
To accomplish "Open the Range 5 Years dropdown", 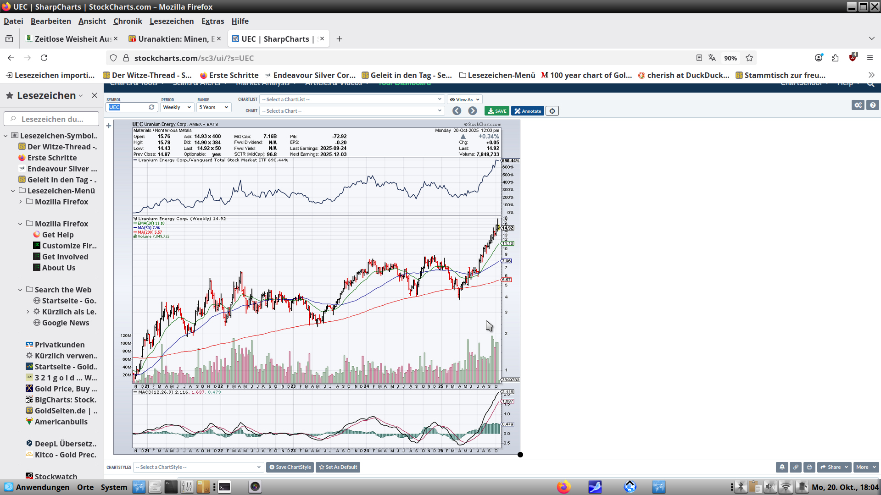I will (213, 107).
